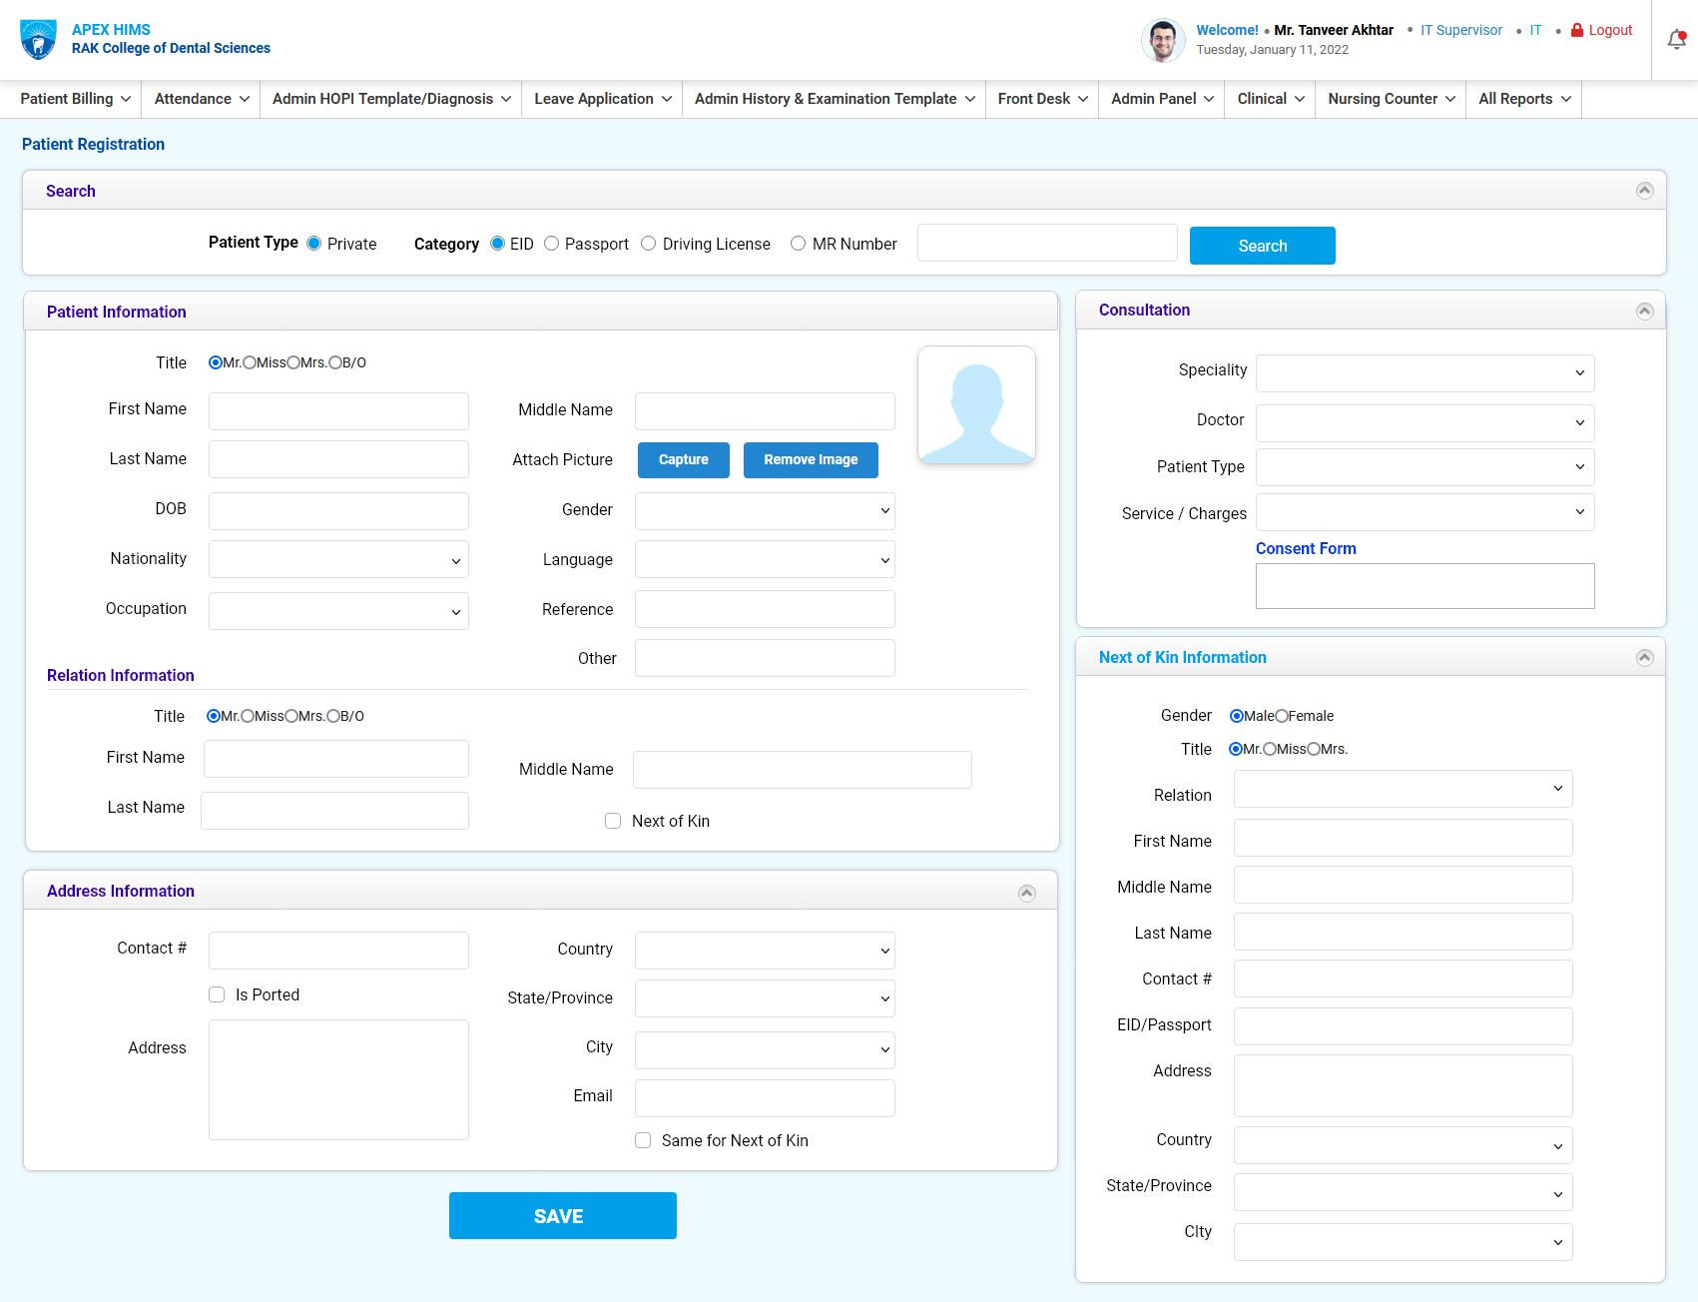
Task: Click the IT Supervisor role link
Action: (1461, 30)
